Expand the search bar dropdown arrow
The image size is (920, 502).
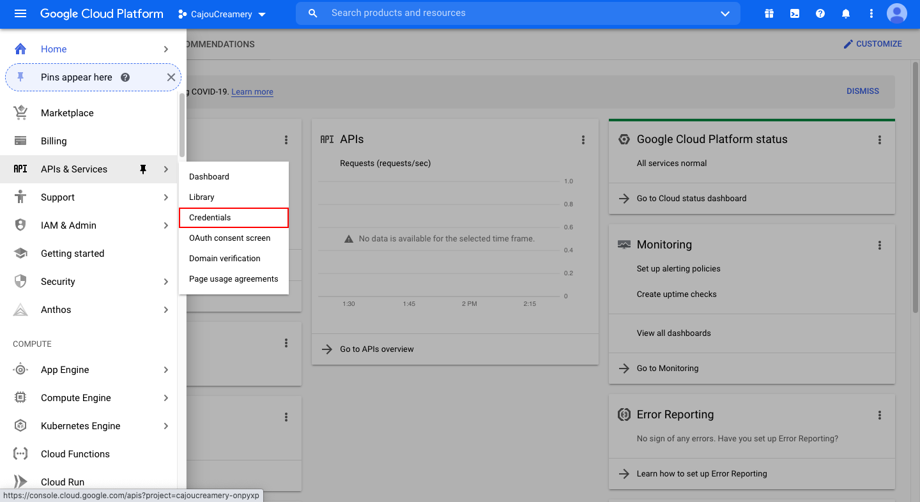click(x=725, y=13)
